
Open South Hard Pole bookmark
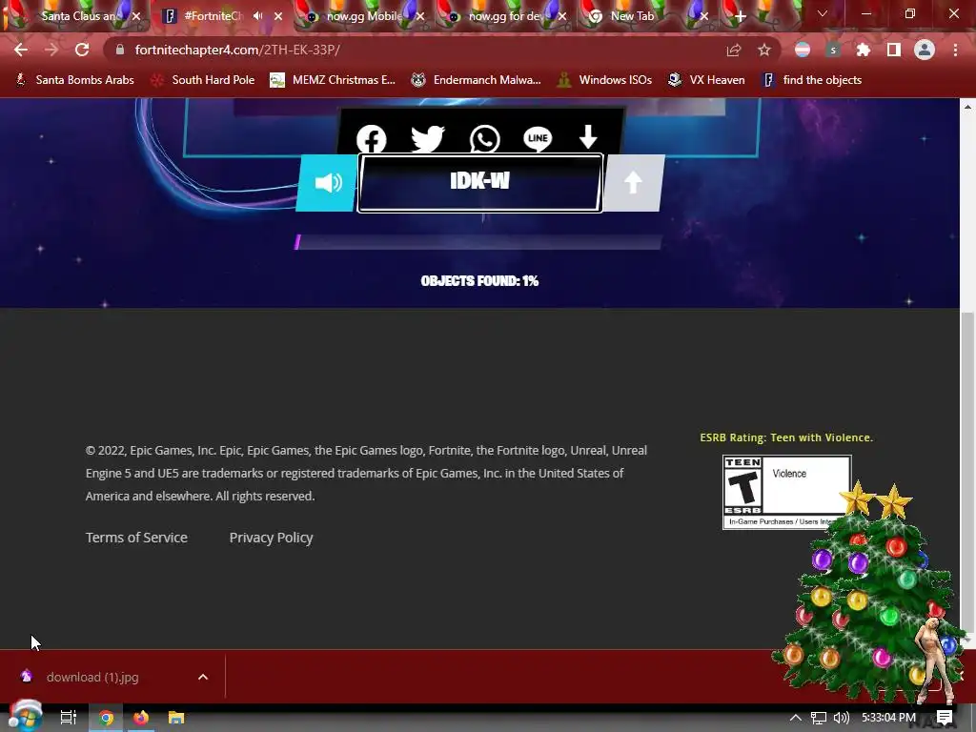[203, 80]
